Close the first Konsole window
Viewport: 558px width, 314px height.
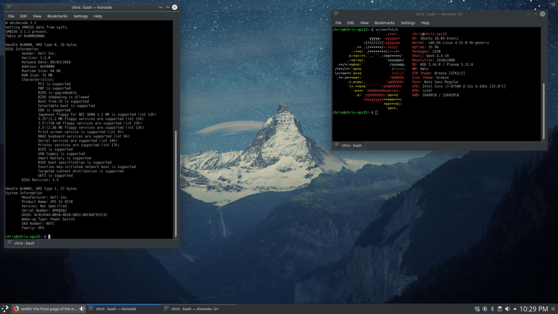pyautogui.click(x=175, y=7)
